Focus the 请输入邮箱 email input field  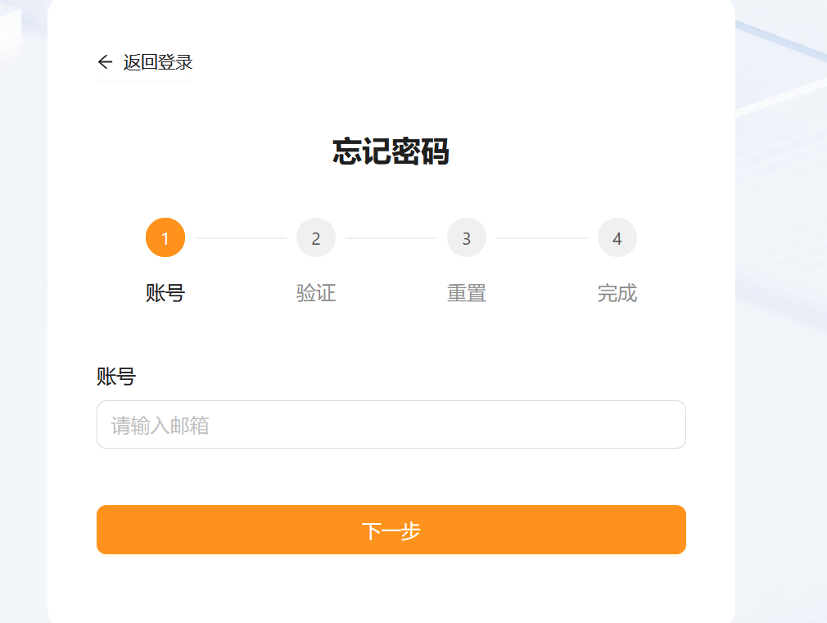[391, 425]
